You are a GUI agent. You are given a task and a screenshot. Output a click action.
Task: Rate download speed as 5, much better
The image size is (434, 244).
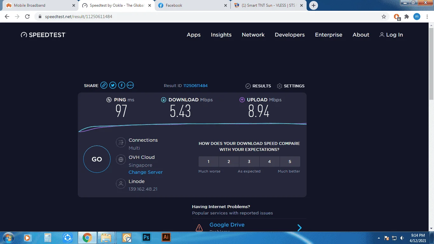click(290, 161)
